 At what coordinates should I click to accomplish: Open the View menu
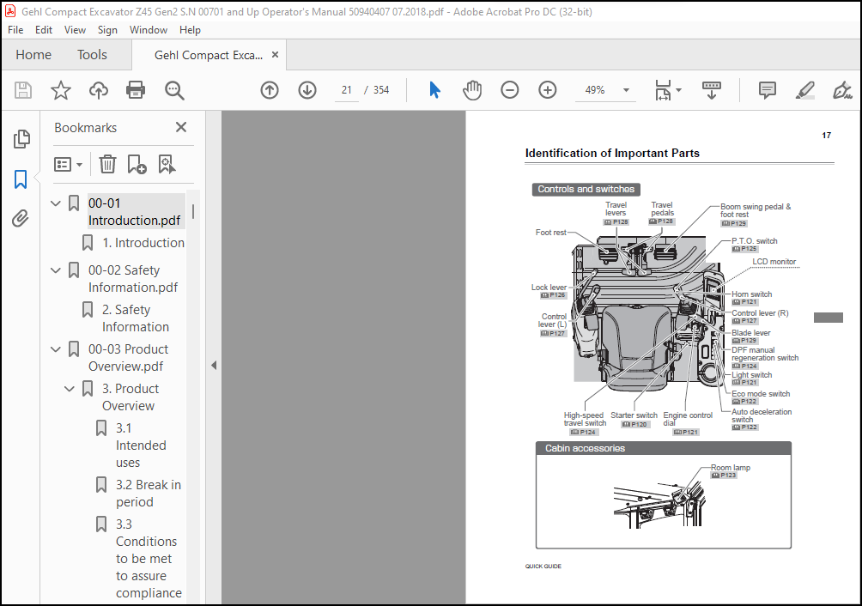point(75,30)
